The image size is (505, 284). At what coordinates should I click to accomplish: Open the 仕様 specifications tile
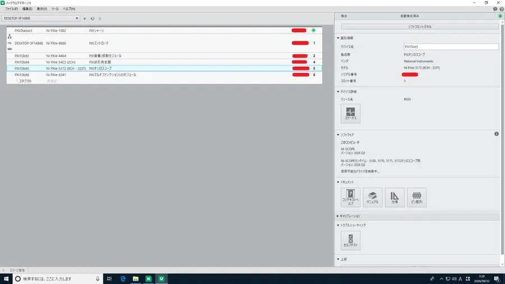tap(394, 198)
